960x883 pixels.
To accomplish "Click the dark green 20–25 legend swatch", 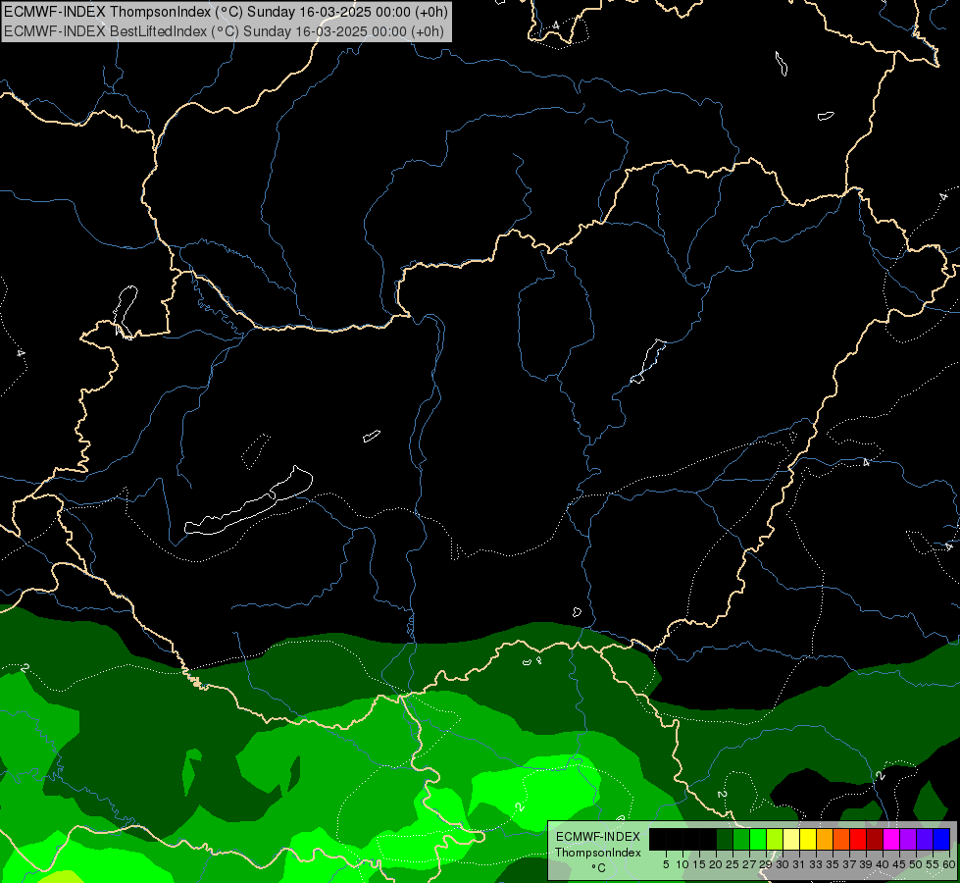I will 725,840.
